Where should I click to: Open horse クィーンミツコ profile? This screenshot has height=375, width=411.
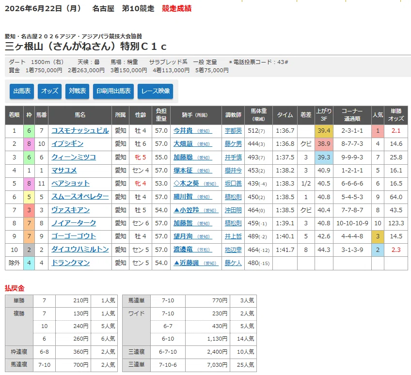(74, 157)
